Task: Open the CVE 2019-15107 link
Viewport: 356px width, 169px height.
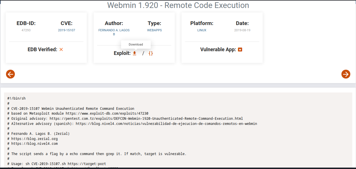Action: pos(67,30)
